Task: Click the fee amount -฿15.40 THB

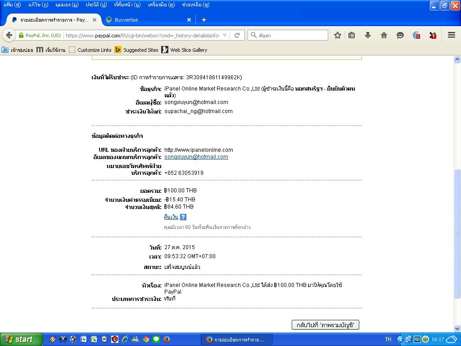Action: click(x=180, y=200)
